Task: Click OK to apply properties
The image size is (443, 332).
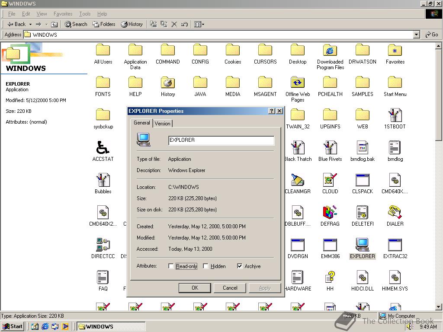Action: [194, 287]
